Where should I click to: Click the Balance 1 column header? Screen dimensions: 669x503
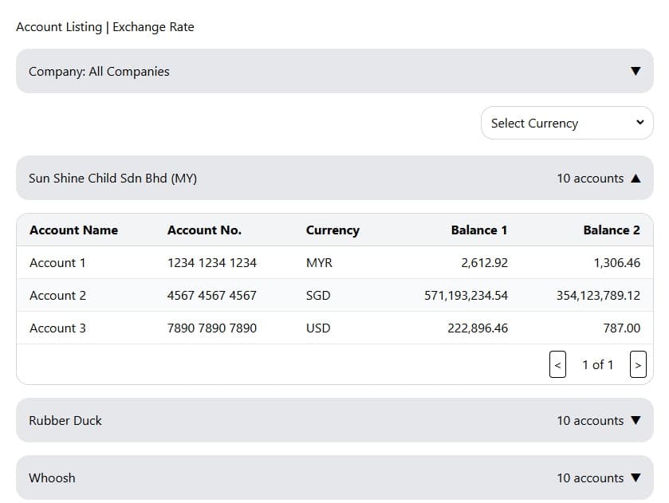pos(479,230)
